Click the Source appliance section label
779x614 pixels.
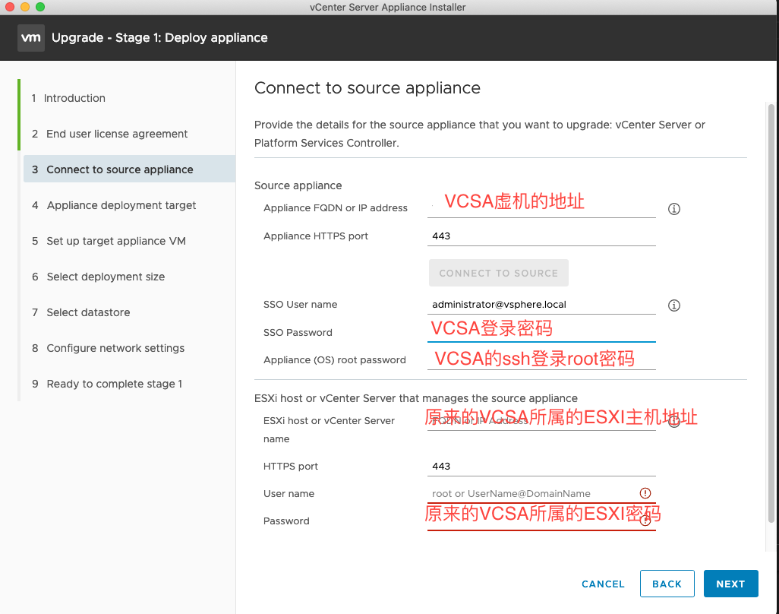tap(298, 185)
